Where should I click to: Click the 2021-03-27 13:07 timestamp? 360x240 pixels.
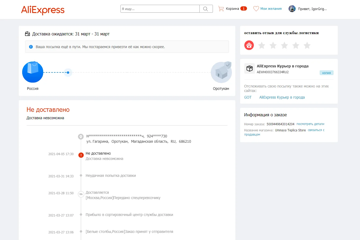pos(61,215)
